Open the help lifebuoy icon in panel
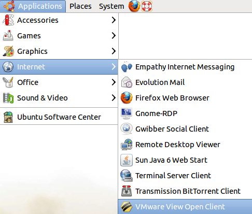252x214 pixels. pos(147,6)
